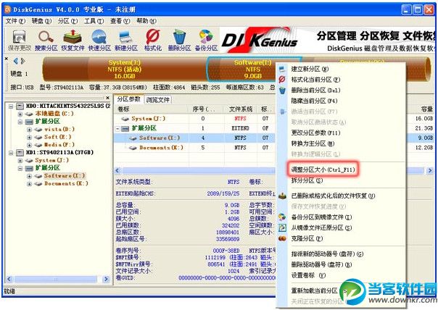This screenshot has height=310, width=438.
Task: Open the 工具 menu
Action: point(94,21)
